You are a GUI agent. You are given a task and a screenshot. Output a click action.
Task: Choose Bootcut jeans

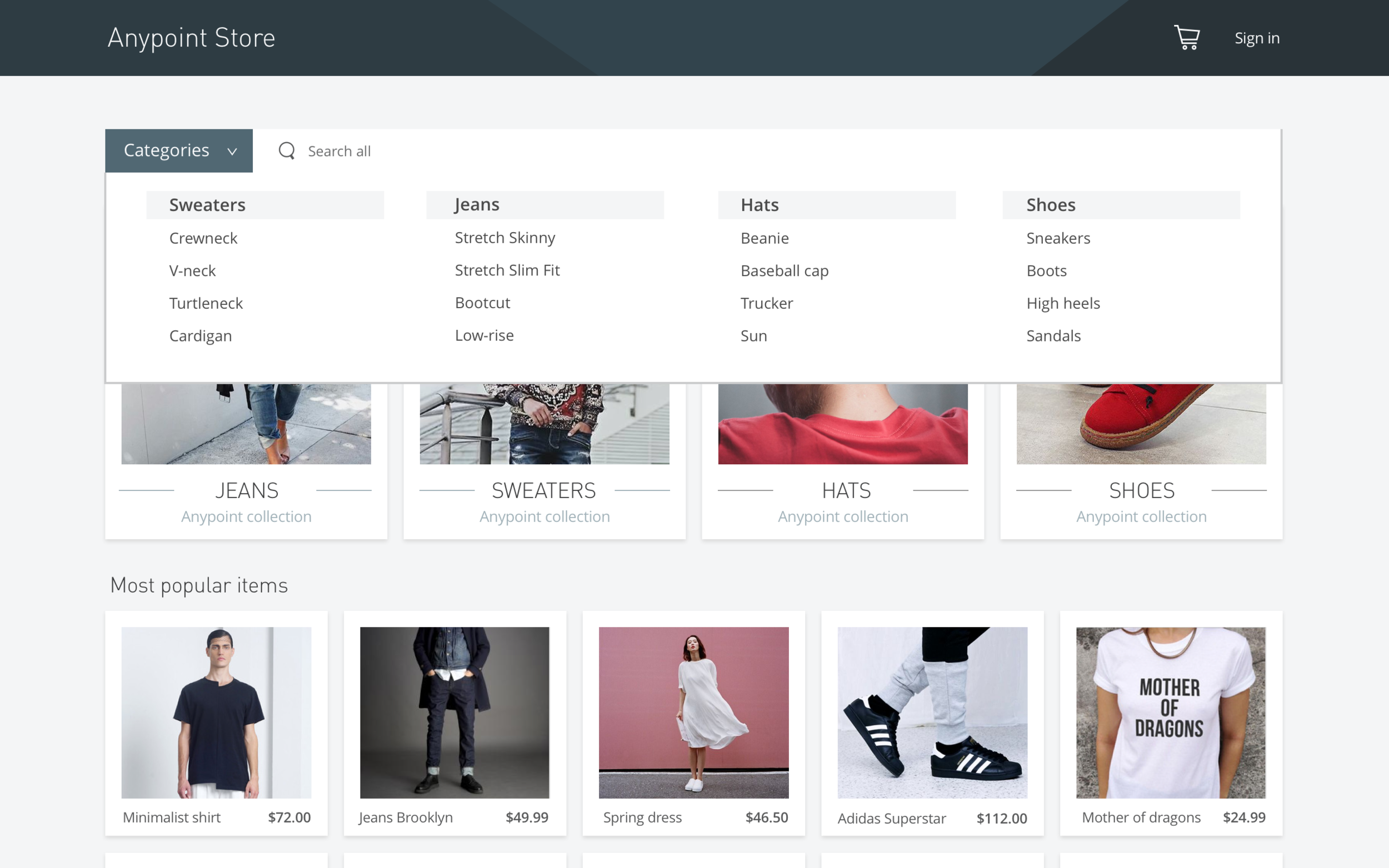[482, 303]
